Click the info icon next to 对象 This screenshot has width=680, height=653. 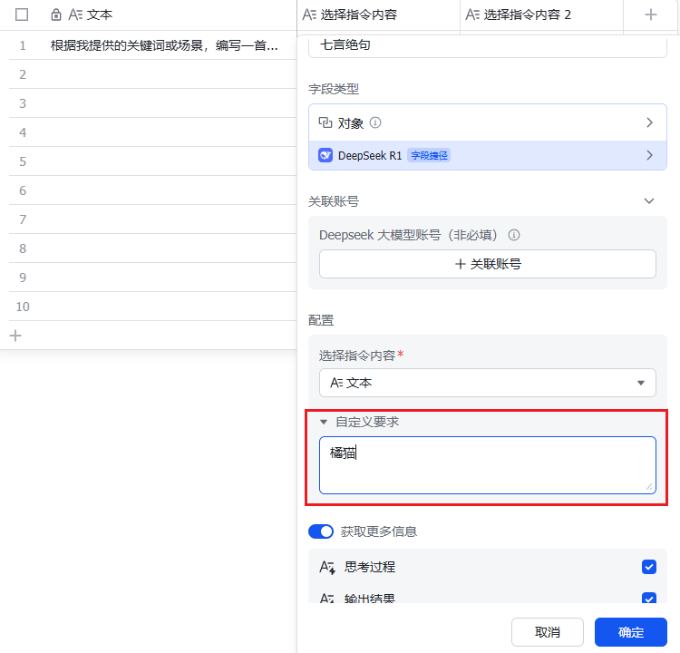tap(375, 122)
